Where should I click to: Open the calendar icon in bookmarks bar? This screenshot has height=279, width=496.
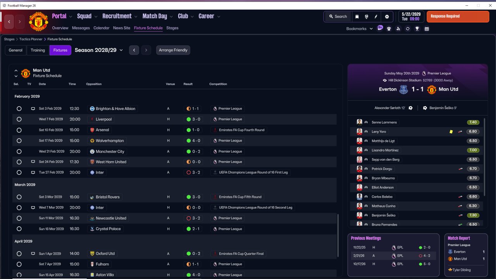(427, 29)
